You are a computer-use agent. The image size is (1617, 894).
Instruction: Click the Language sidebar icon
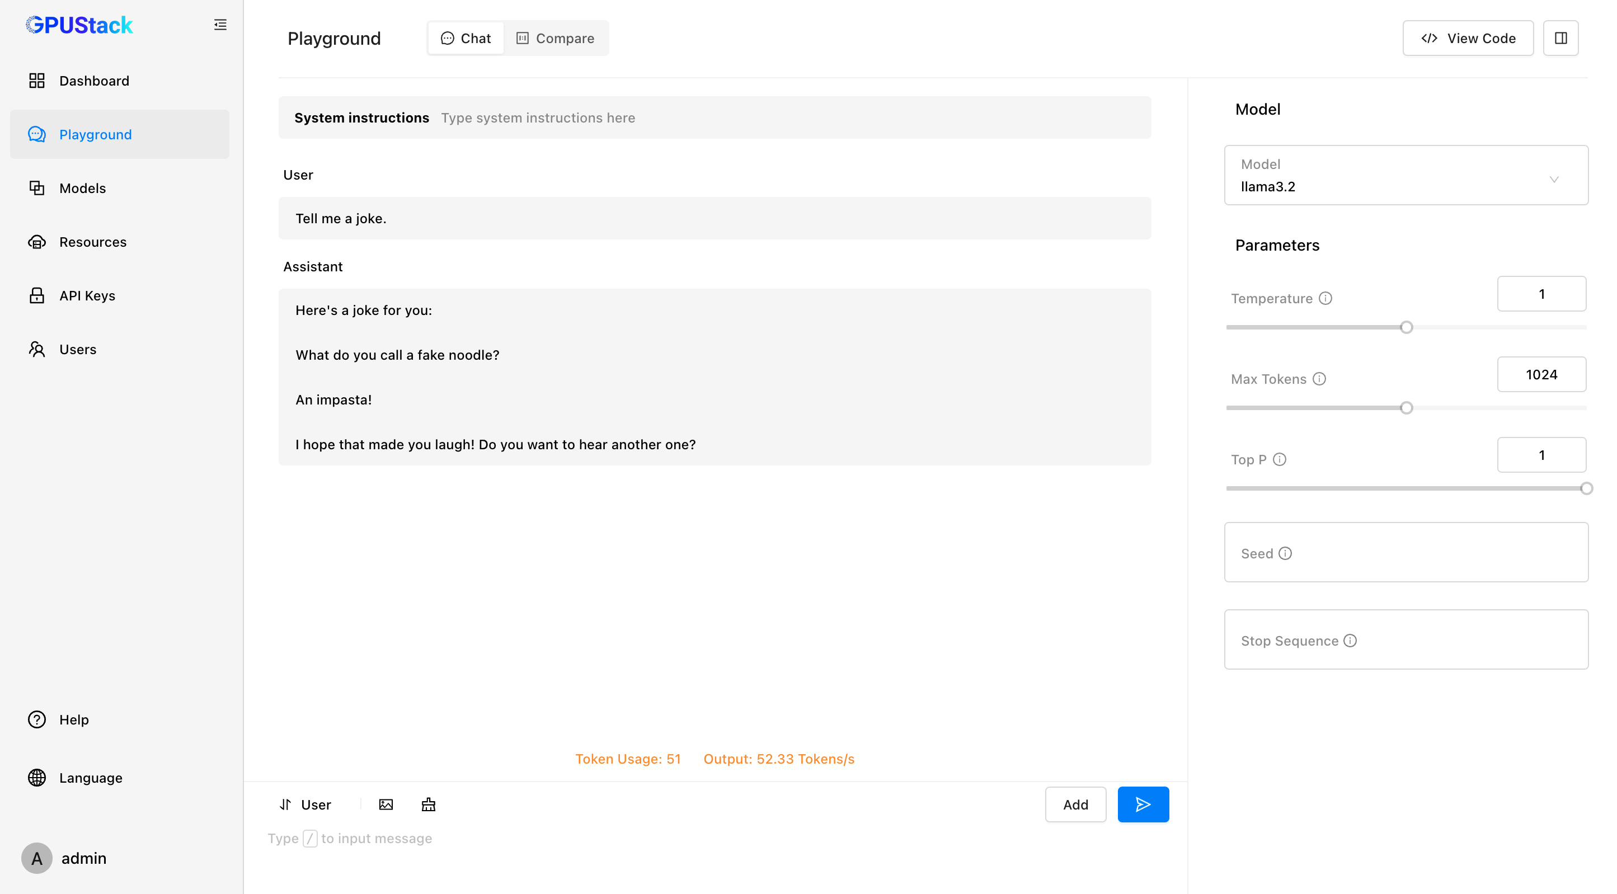36,777
